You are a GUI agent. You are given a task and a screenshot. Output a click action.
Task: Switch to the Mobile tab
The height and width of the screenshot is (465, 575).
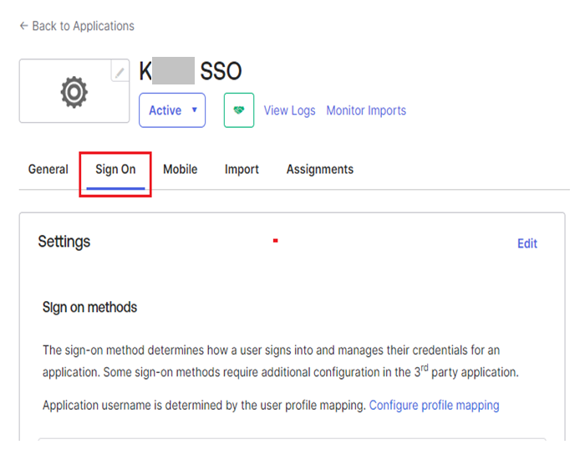[180, 169]
